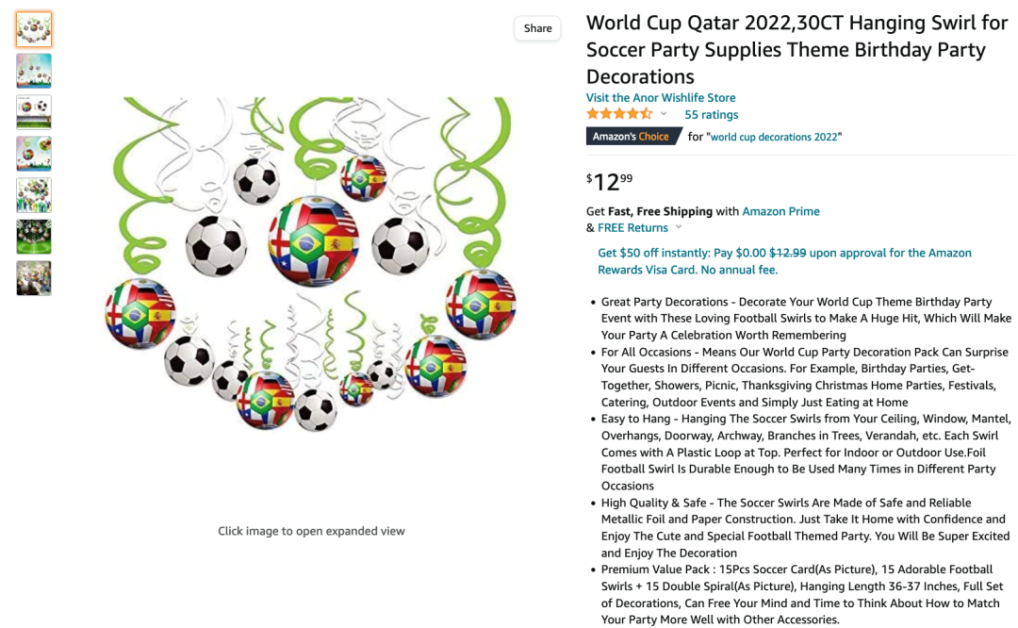Show fifth thumbnail with cheering crowd silhouettes

coord(34,195)
